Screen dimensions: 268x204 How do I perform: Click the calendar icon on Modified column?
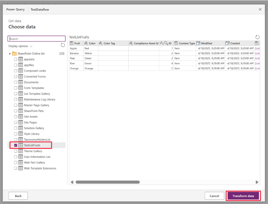click(198, 43)
